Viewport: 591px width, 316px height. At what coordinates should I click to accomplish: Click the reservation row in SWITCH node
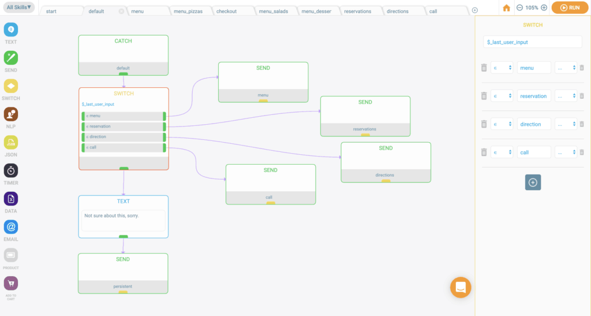tap(124, 127)
